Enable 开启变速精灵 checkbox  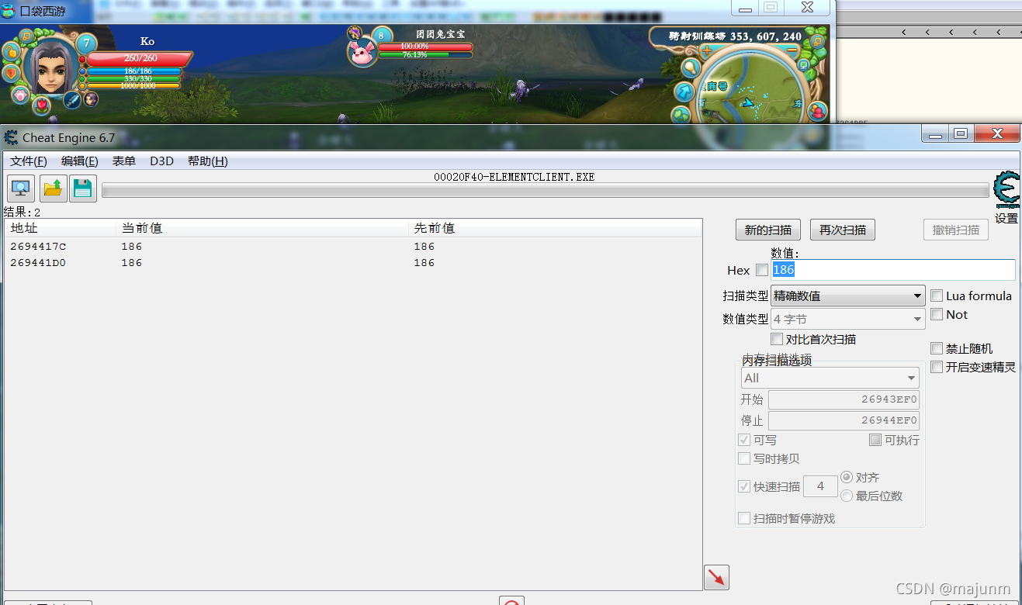(x=937, y=367)
